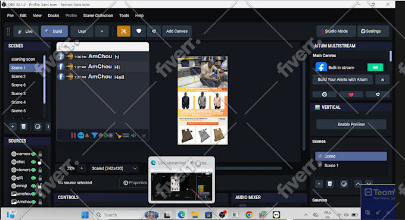Click Build Your Alerts with Aitum

coord(342,80)
